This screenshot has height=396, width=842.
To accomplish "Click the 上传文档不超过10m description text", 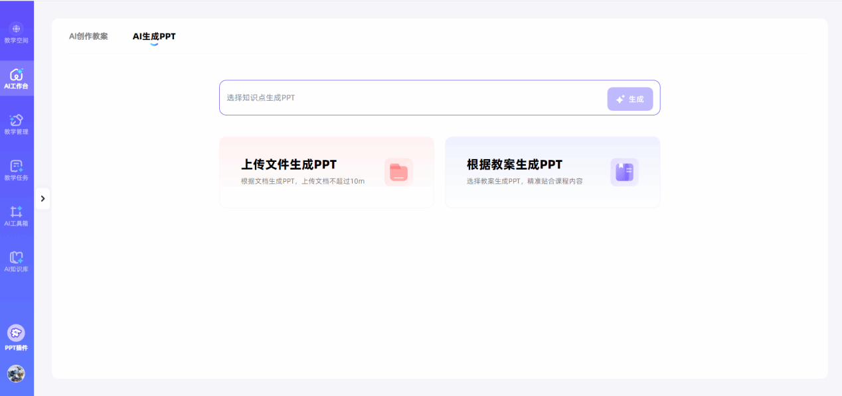I will click(333, 181).
